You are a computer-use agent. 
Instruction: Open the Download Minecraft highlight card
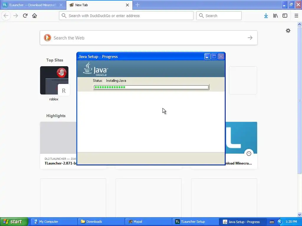(241, 145)
